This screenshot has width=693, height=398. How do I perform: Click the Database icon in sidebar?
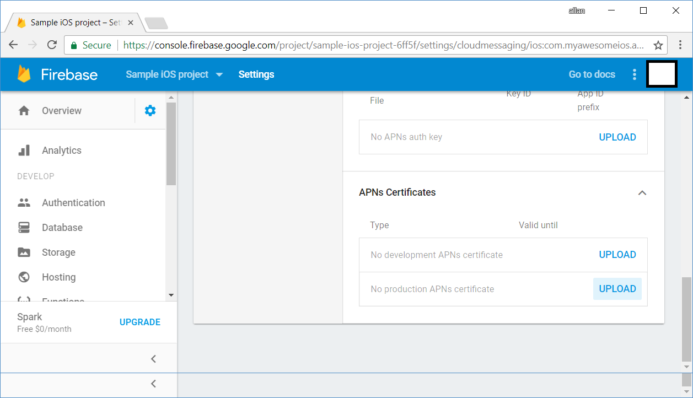coord(24,227)
